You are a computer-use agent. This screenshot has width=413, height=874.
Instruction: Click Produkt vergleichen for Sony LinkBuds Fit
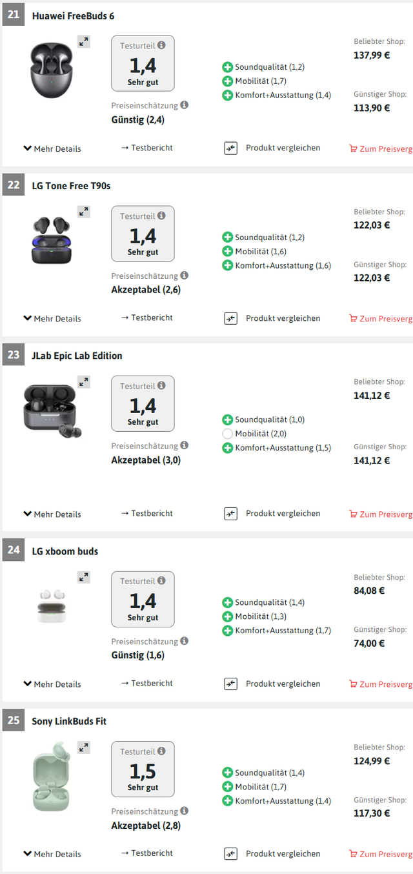coord(283,853)
